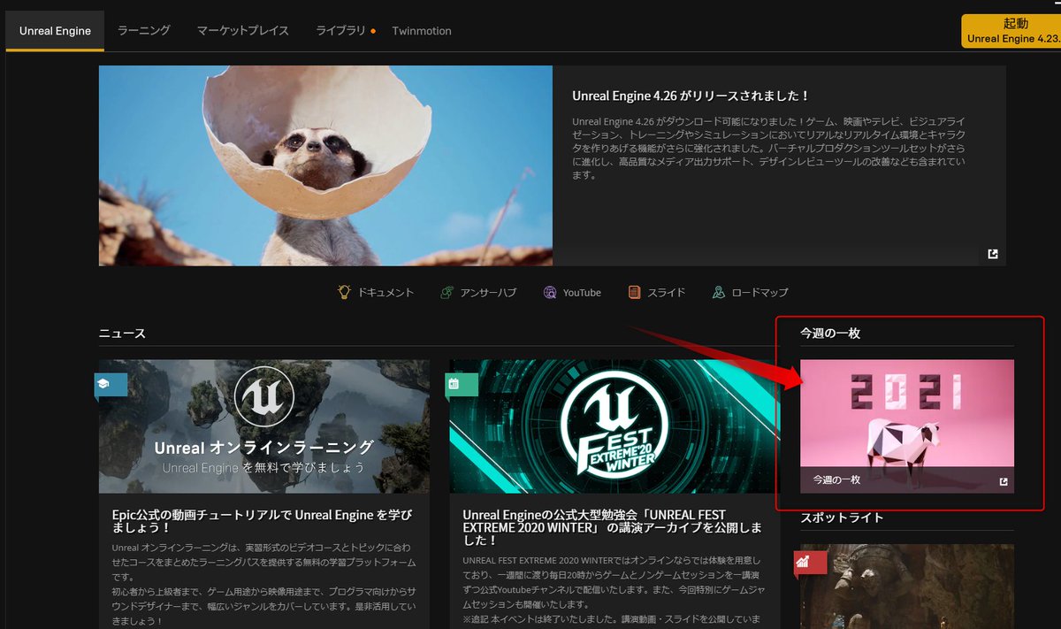This screenshot has height=629, width=1061.
Task: Click the アンサーハブ icon
Action: pyautogui.click(x=447, y=292)
